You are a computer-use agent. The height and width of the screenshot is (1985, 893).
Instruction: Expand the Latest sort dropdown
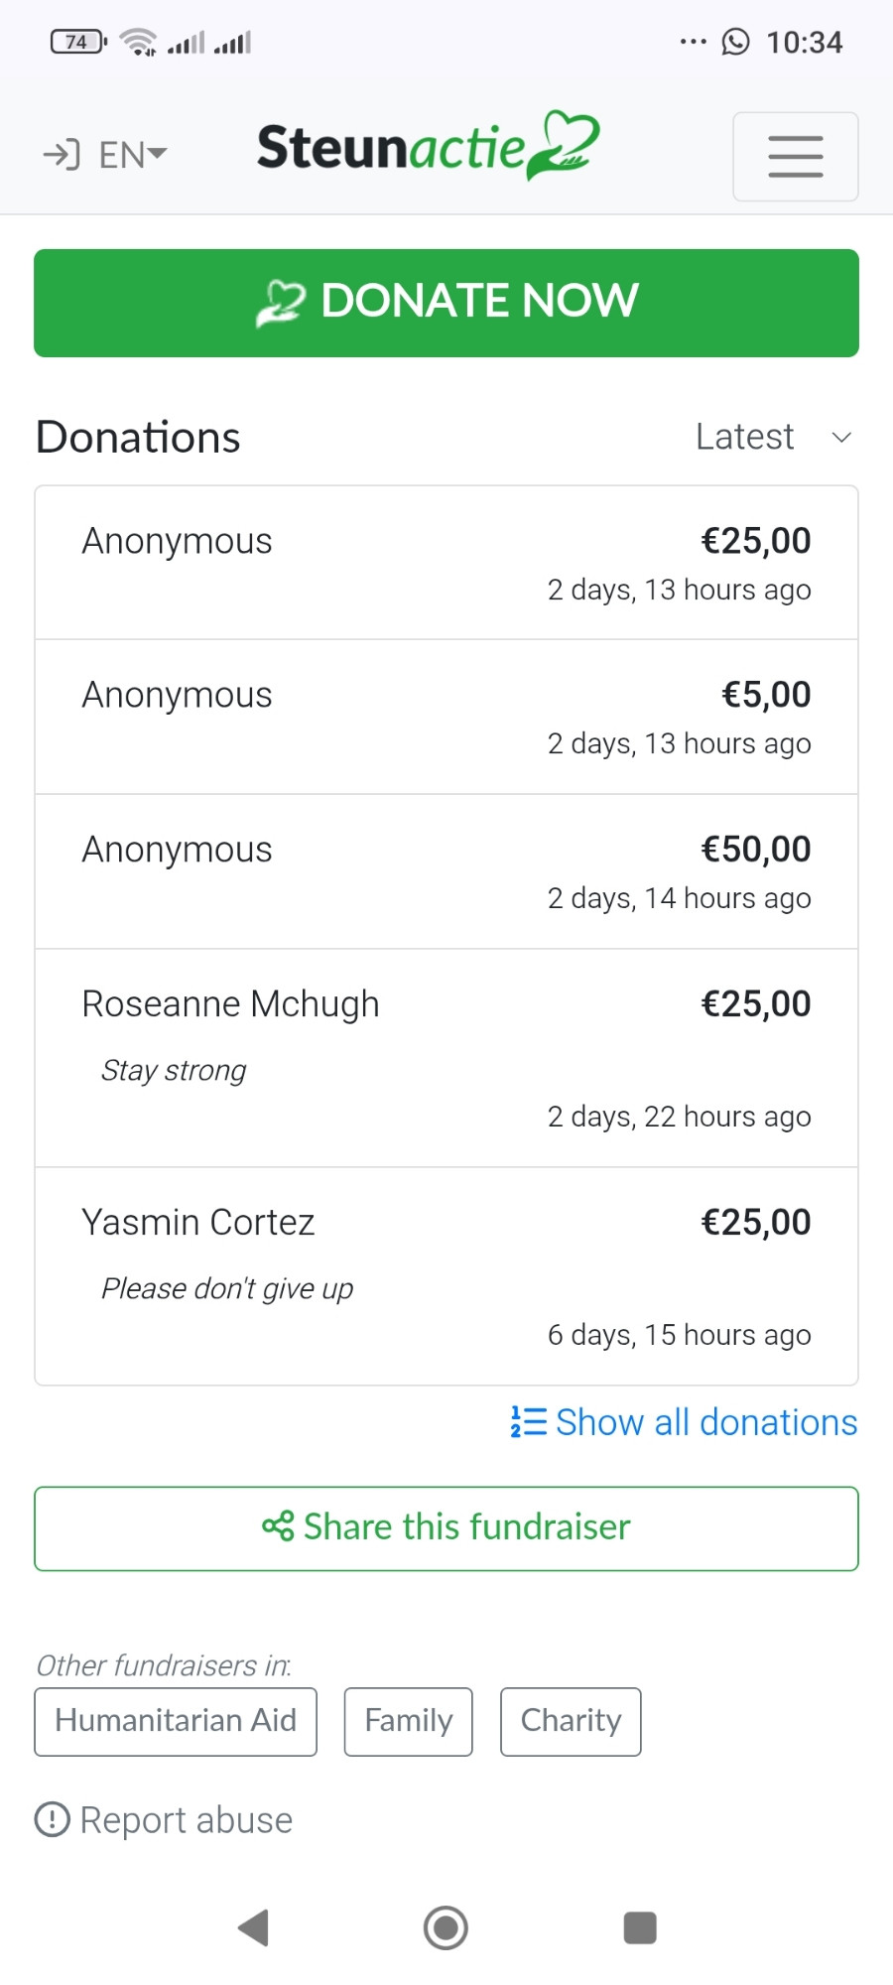(x=774, y=437)
